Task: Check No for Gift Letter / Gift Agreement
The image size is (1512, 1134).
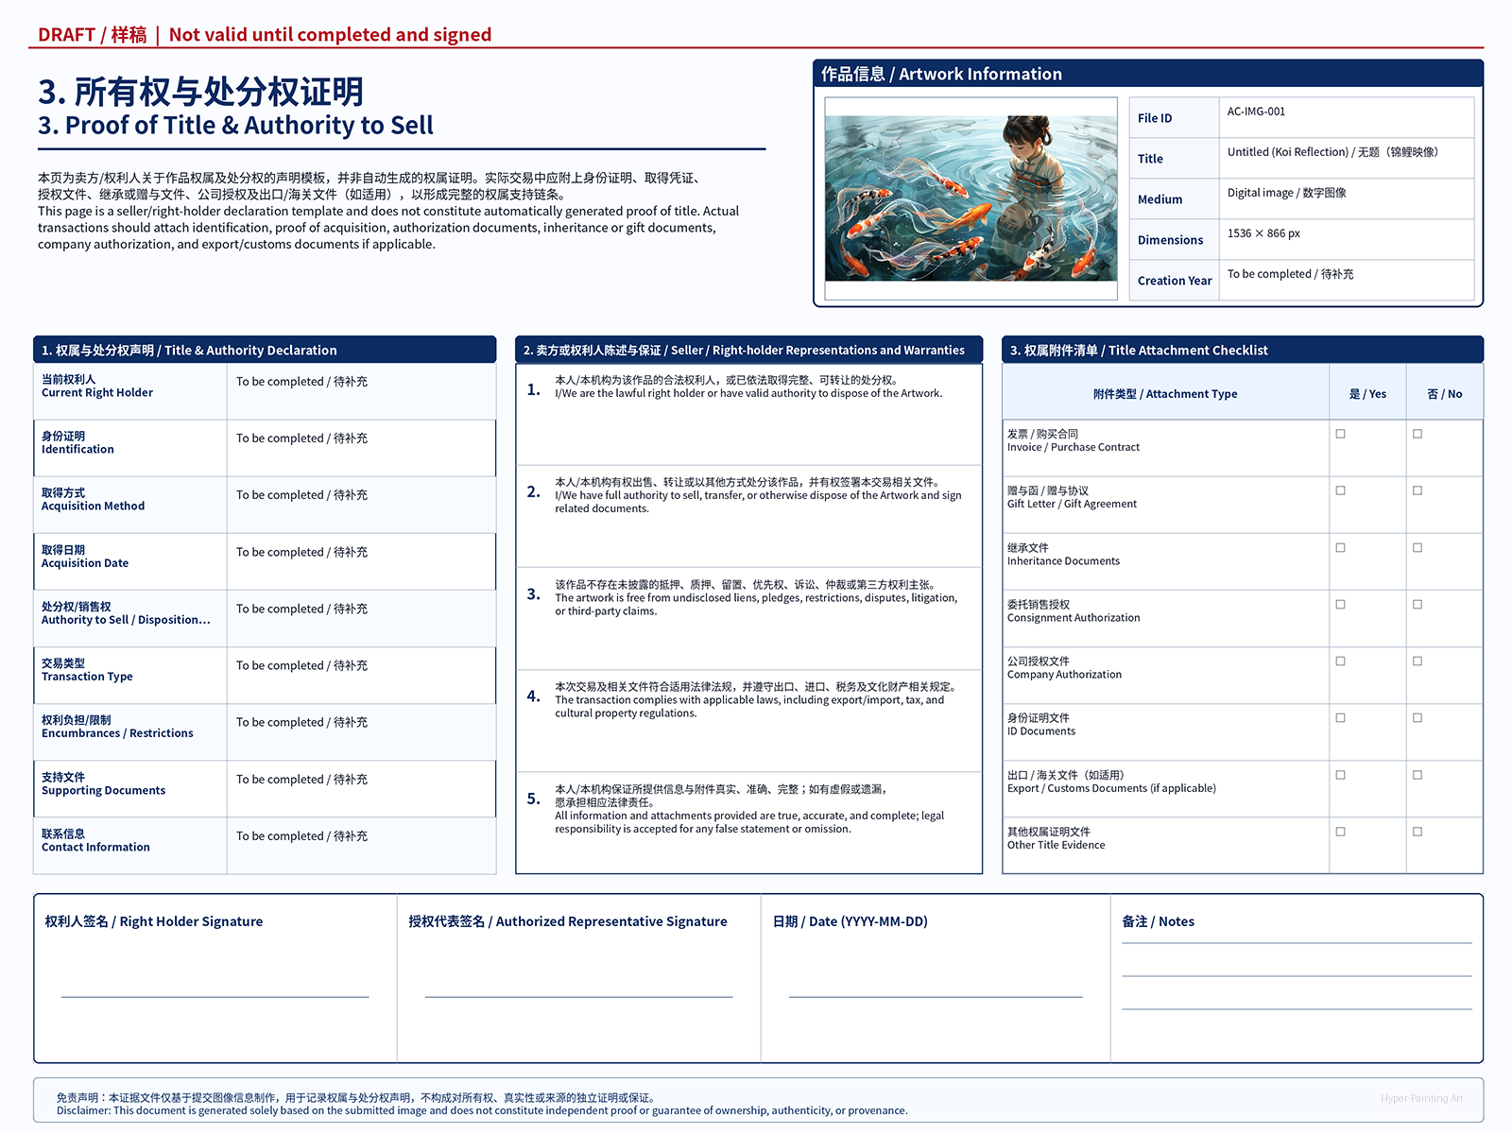Action: click(x=1417, y=490)
